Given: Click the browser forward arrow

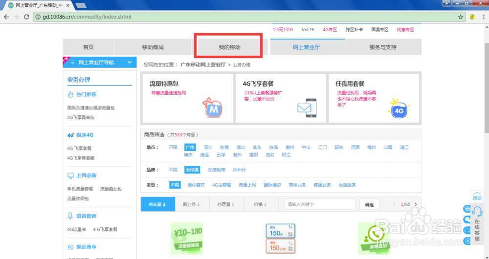Looking at the screenshot, I should pyautogui.click(x=17, y=17).
